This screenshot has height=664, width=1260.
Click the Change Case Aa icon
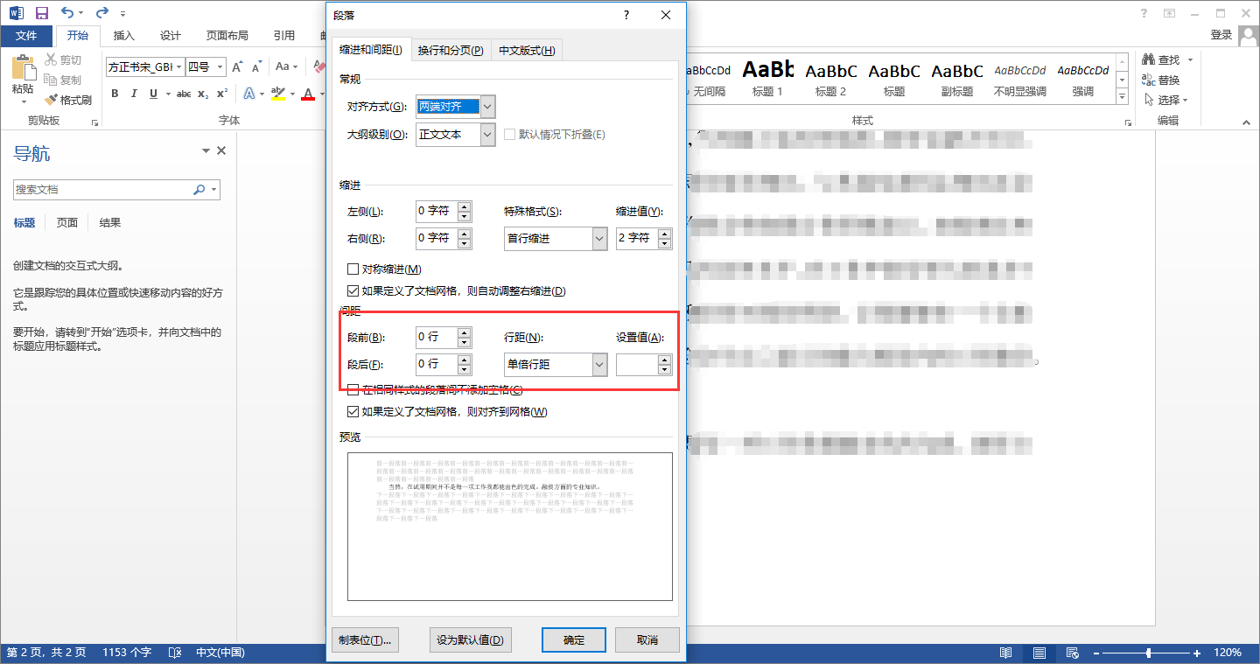tap(282, 66)
